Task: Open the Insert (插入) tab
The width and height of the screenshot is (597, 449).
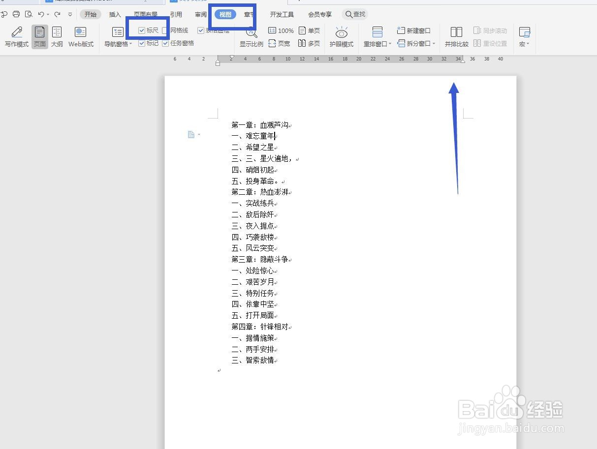Action: click(x=115, y=14)
